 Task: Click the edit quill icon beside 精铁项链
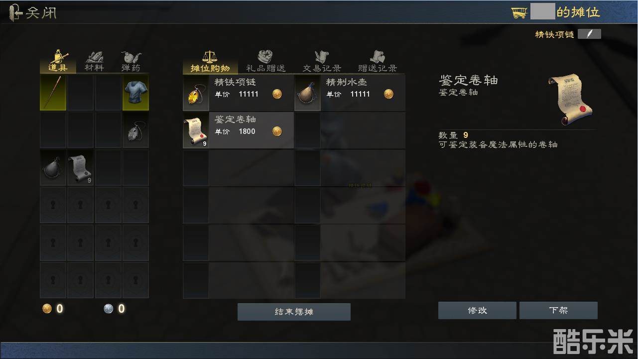tap(589, 34)
